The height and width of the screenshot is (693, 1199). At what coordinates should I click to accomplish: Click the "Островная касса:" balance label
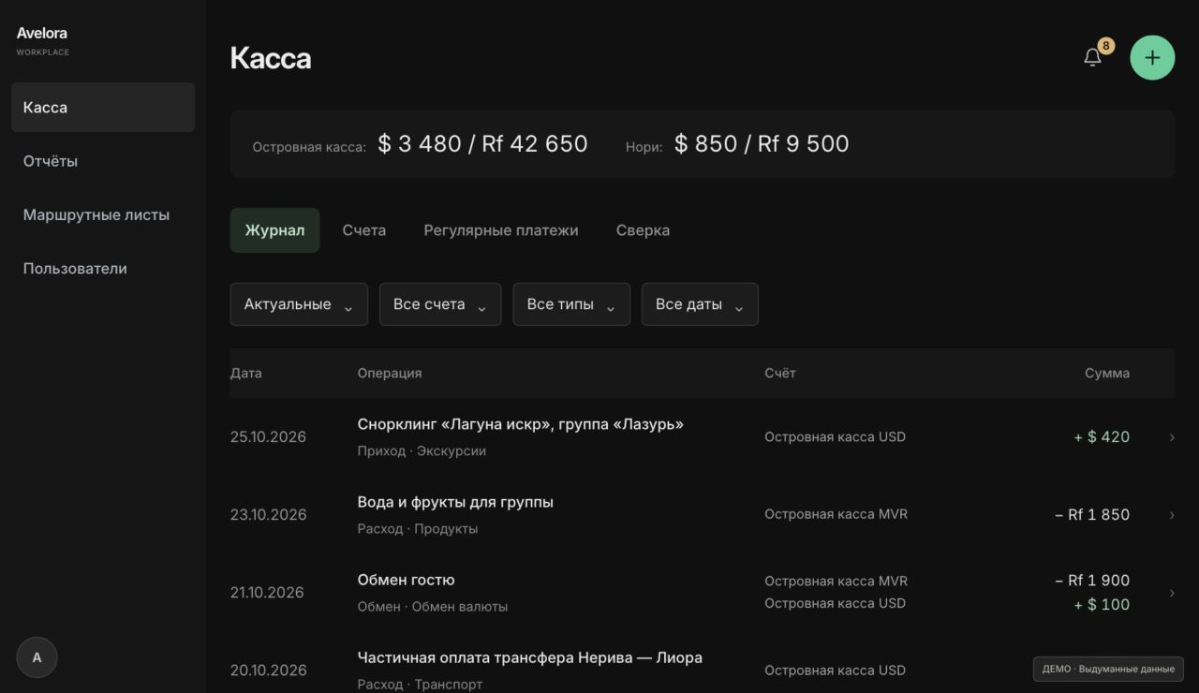[309, 147]
